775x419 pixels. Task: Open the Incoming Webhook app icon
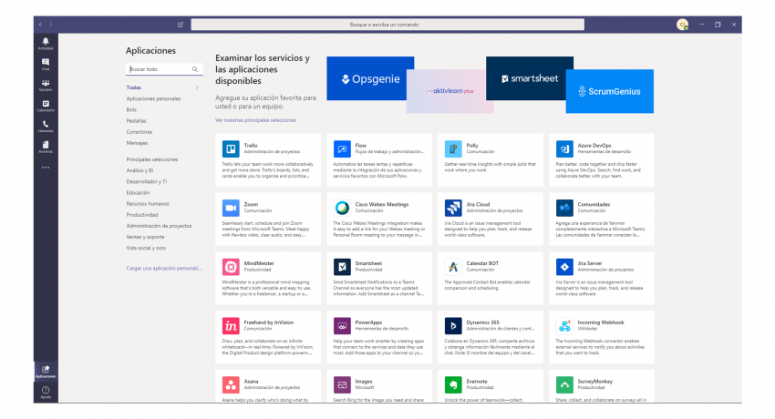point(564,326)
